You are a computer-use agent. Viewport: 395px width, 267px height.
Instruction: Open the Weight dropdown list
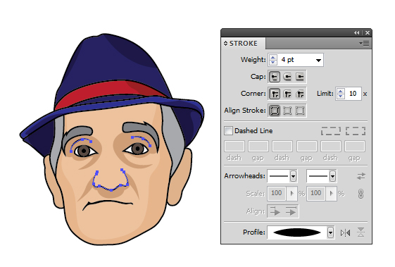point(318,60)
